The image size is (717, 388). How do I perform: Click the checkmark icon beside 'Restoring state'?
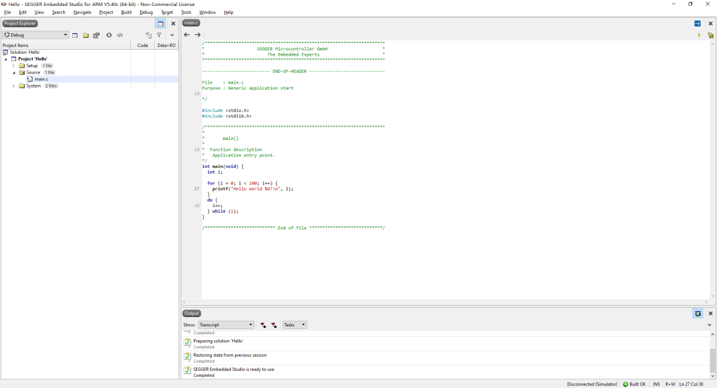click(x=187, y=356)
